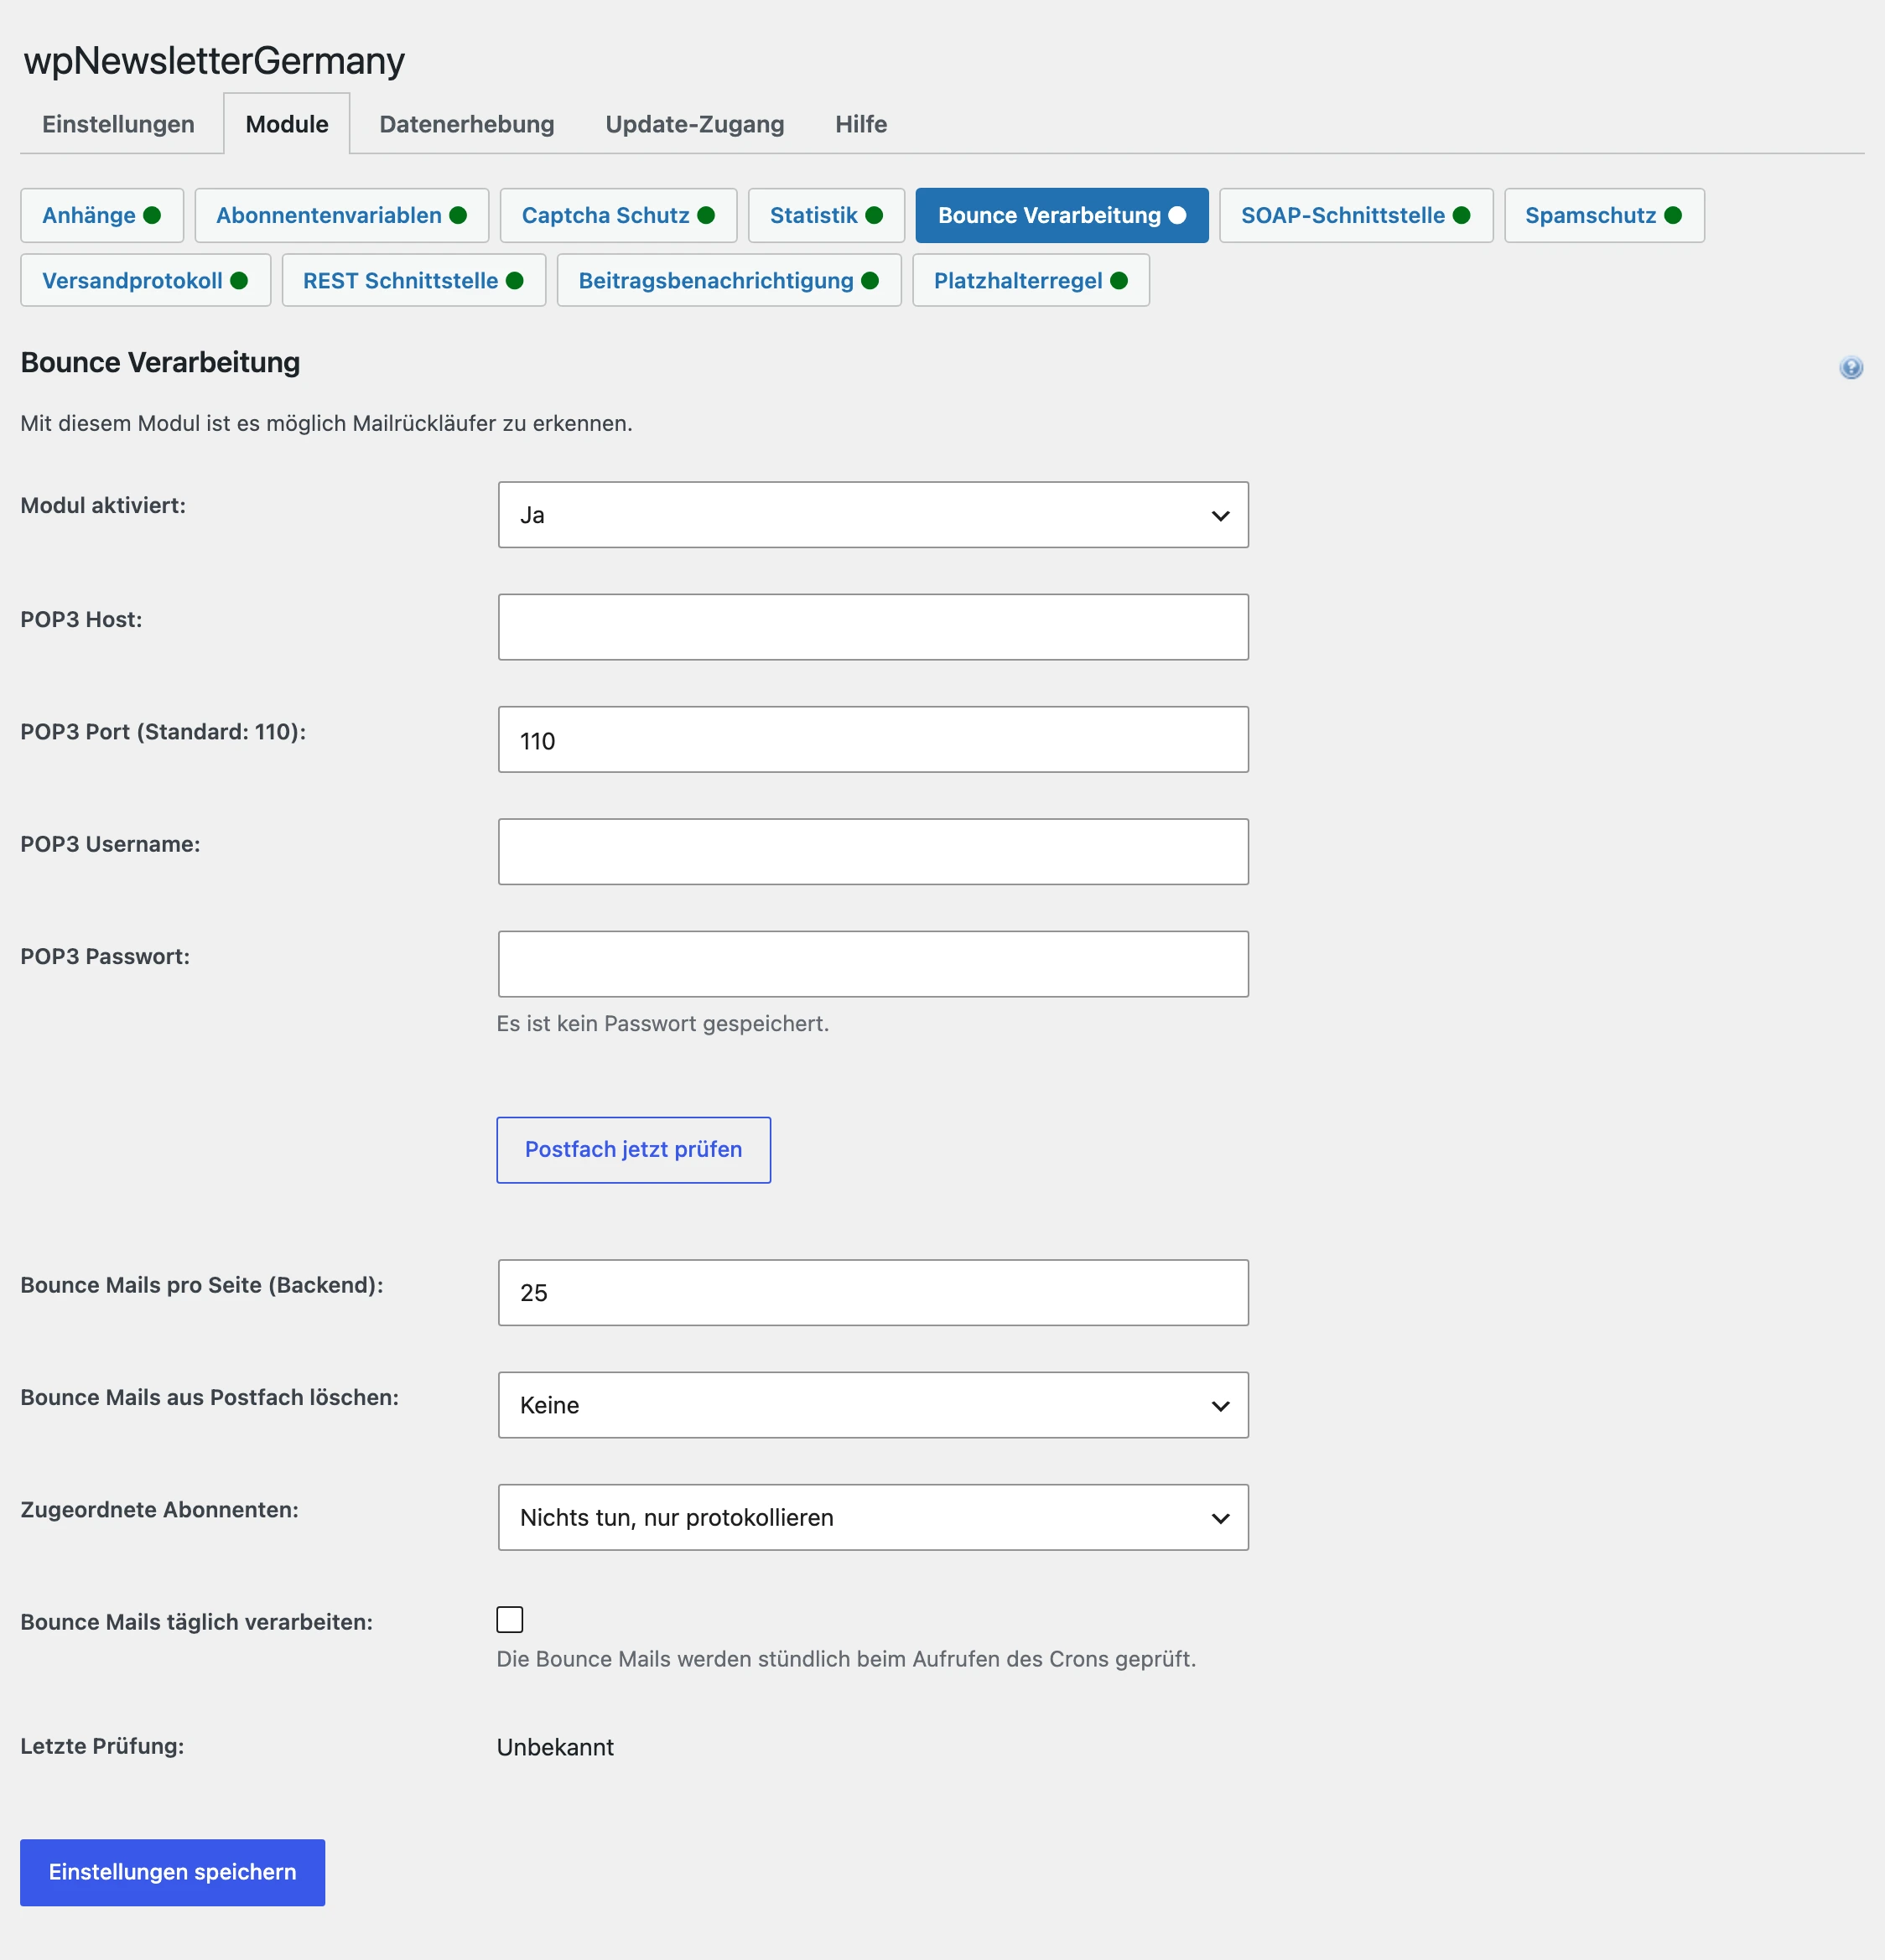Open Bounce Mails aus Postfach löschen dropdown
Image resolution: width=1885 pixels, height=1960 pixels.
(873, 1405)
